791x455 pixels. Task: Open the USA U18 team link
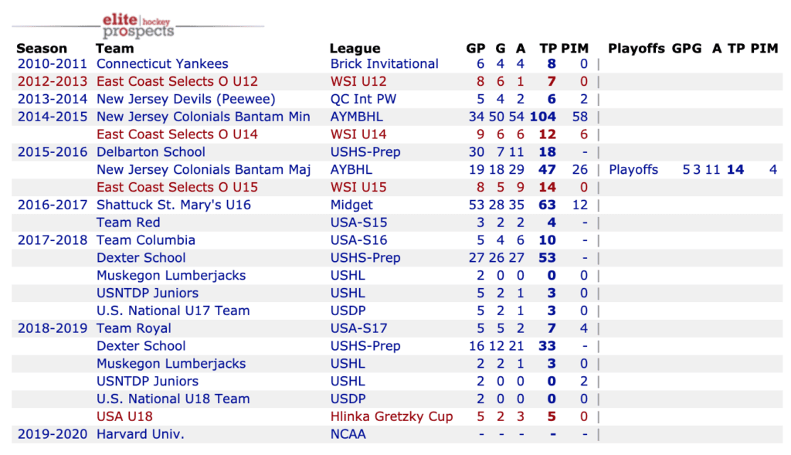124,417
